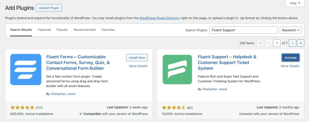This screenshot has width=309, height=122.
Task: Click the Fluent Support star rating
Action: coord(174,108)
